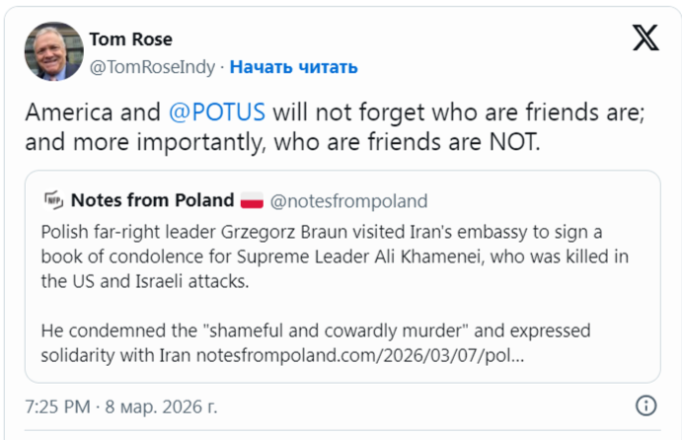Open the X logo
Image resolution: width=682 pixels, height=440 pixels.
644,38
